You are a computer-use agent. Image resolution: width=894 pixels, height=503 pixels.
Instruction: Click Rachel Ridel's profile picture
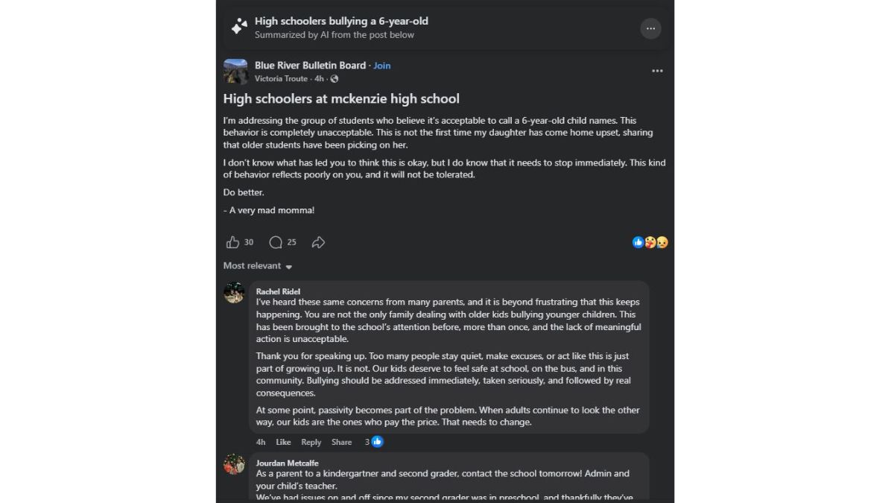tap(235, 293)
